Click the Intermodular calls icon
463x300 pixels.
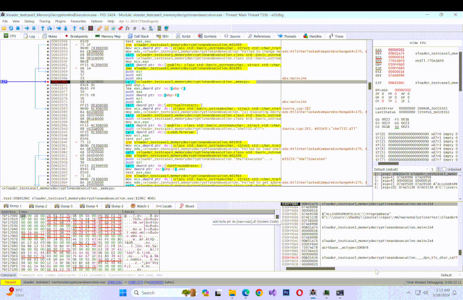(x=151, y=29)
